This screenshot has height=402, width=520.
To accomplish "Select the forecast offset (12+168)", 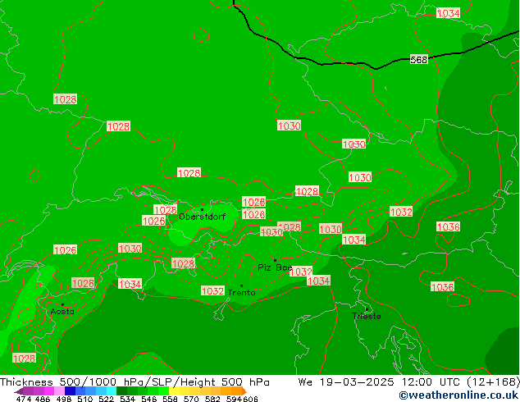I will [493, 382].
